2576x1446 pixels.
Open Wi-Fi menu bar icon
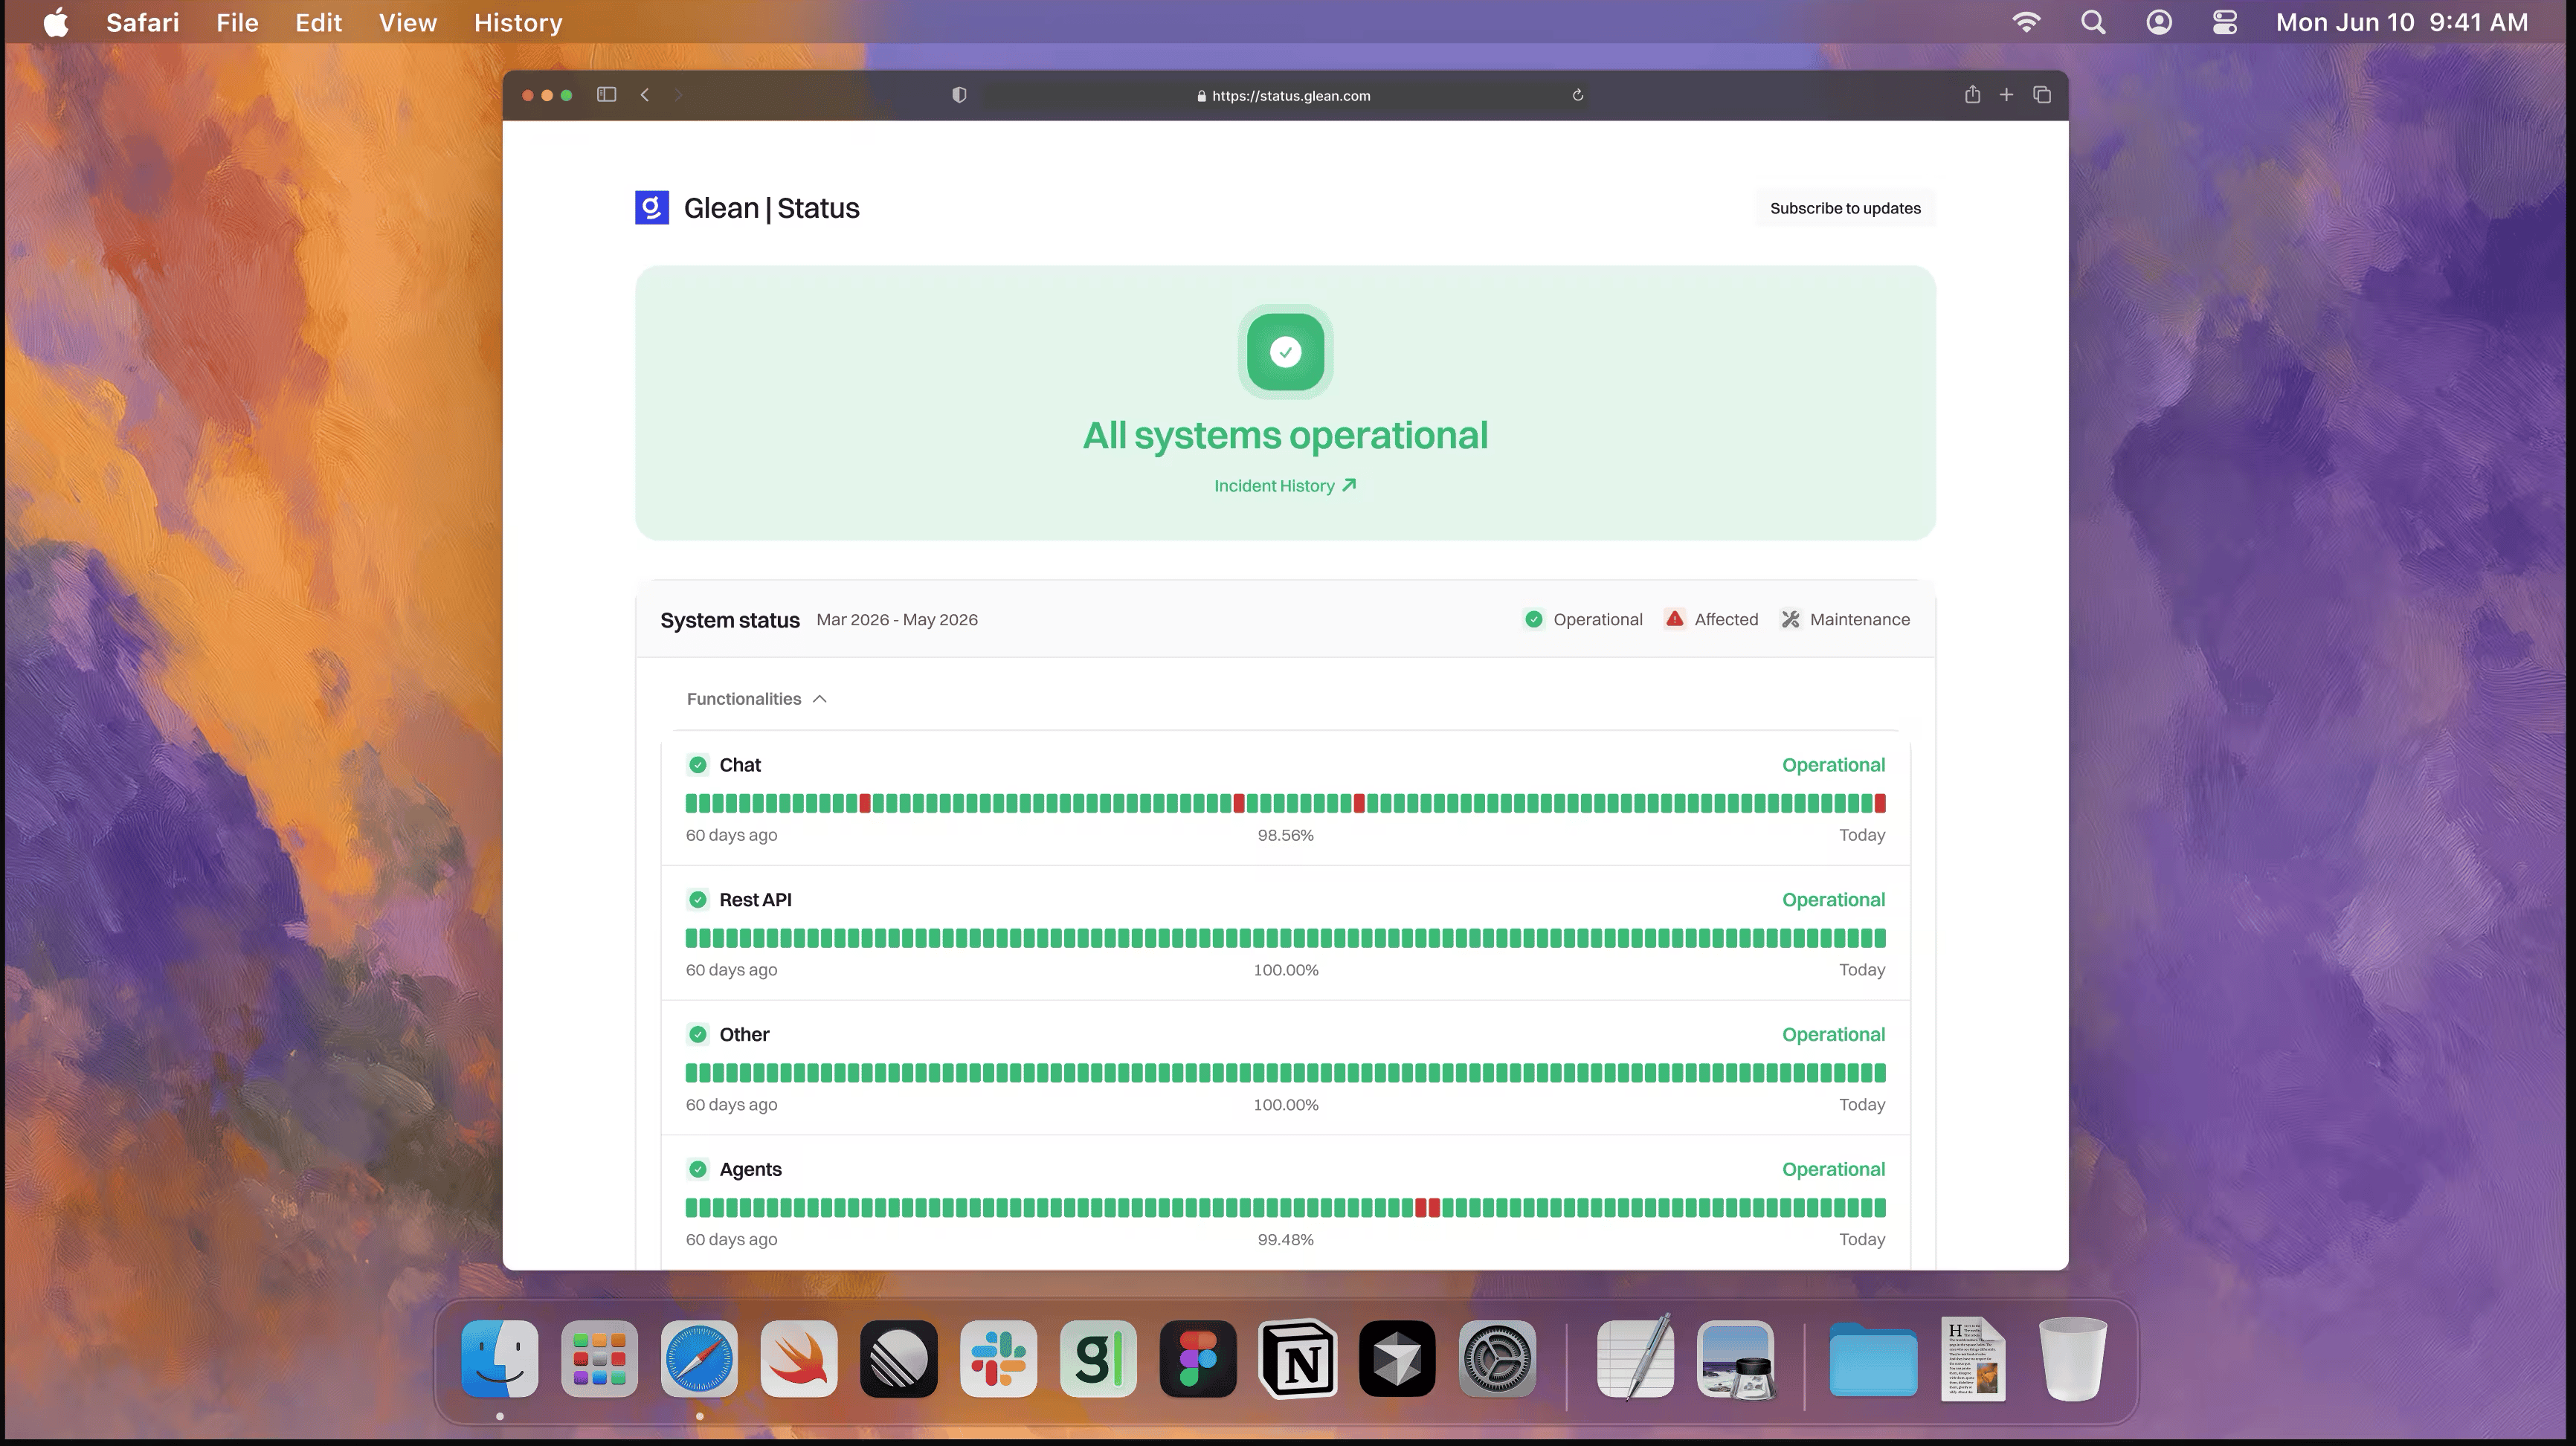(2026, 22)
